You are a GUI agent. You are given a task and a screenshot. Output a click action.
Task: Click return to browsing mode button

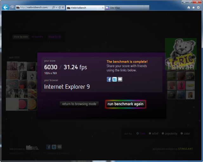coord(79,104)
